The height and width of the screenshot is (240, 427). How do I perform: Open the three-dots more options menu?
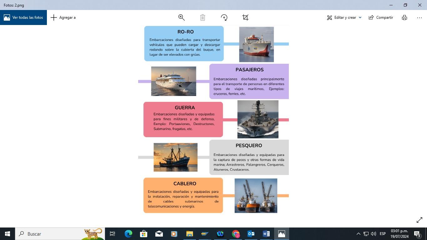click(419, 17)
